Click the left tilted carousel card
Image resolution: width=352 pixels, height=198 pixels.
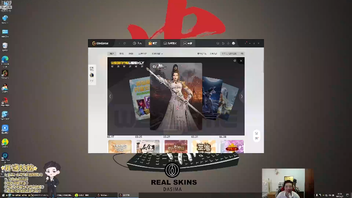point(139,98)
